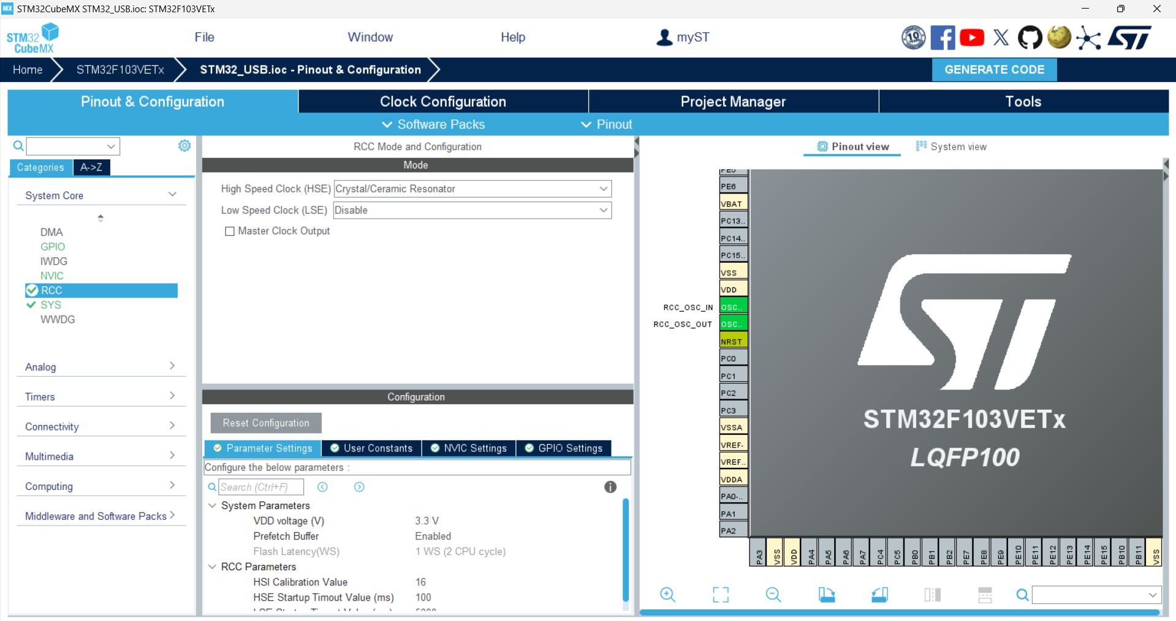Click the 10-year anniversary badge icon
The width and height of the screenshot is (1176, 621).
[x=913, y=38]
